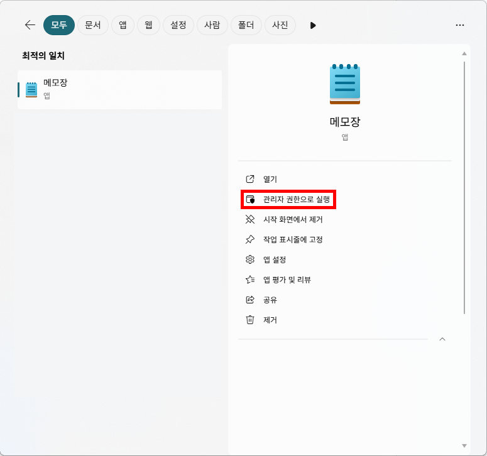The image size is (487, 456).
Task: Open the three-dot more options menu
Action: coord(459,25)
